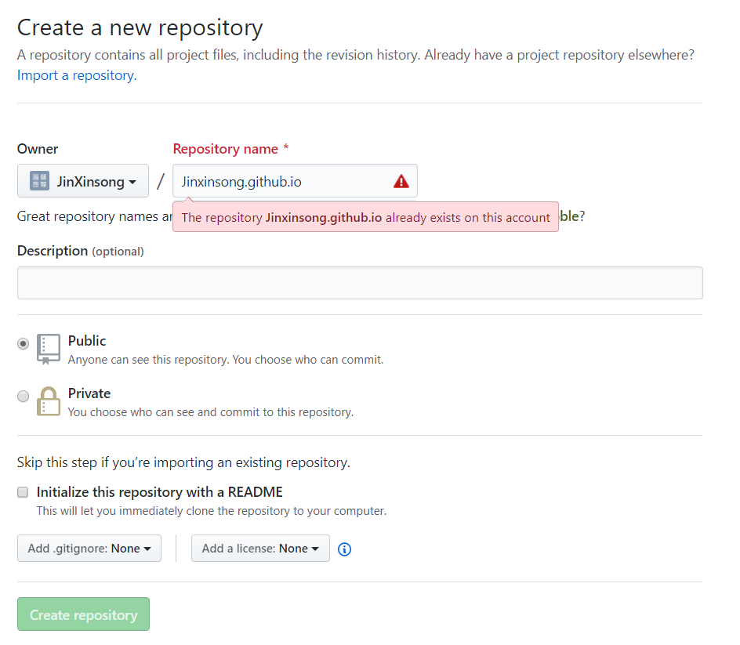The width and height of the screenshot is (740, 645).
Task: Follow the Import a repository link
Action: [x=77, y=75]
